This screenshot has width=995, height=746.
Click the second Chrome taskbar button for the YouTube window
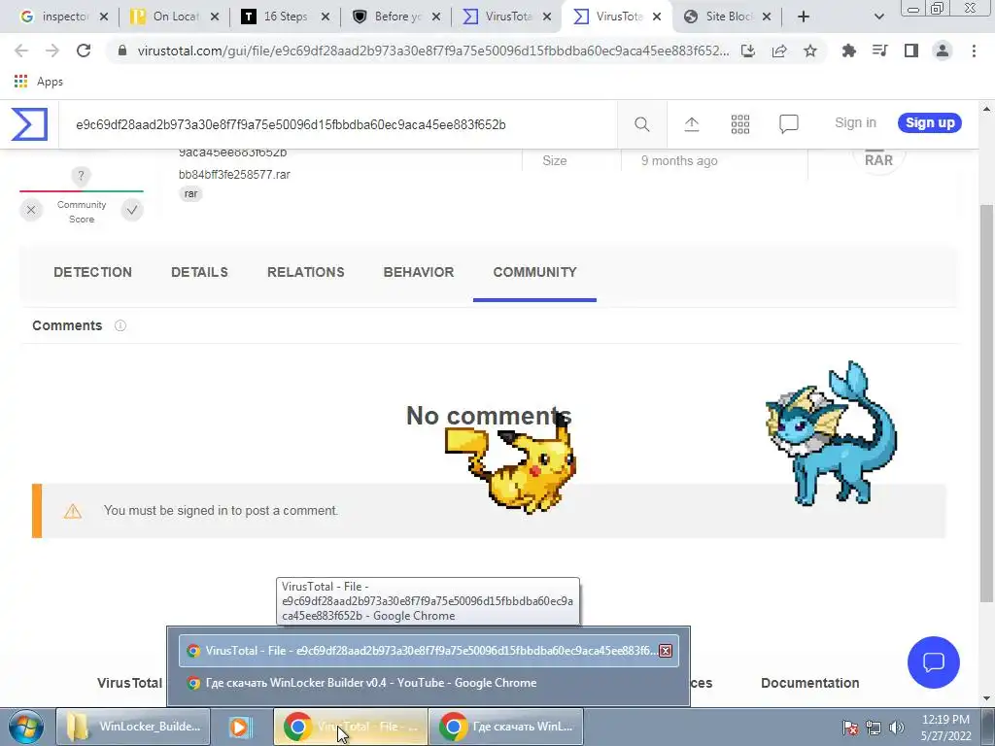[x=506, y=727]
